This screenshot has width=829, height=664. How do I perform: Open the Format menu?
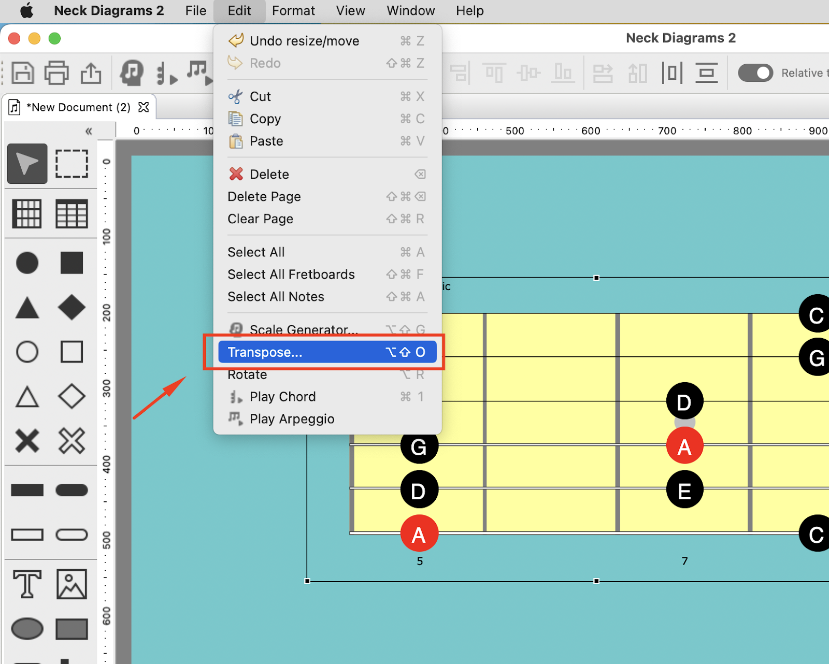coord(293,11)
